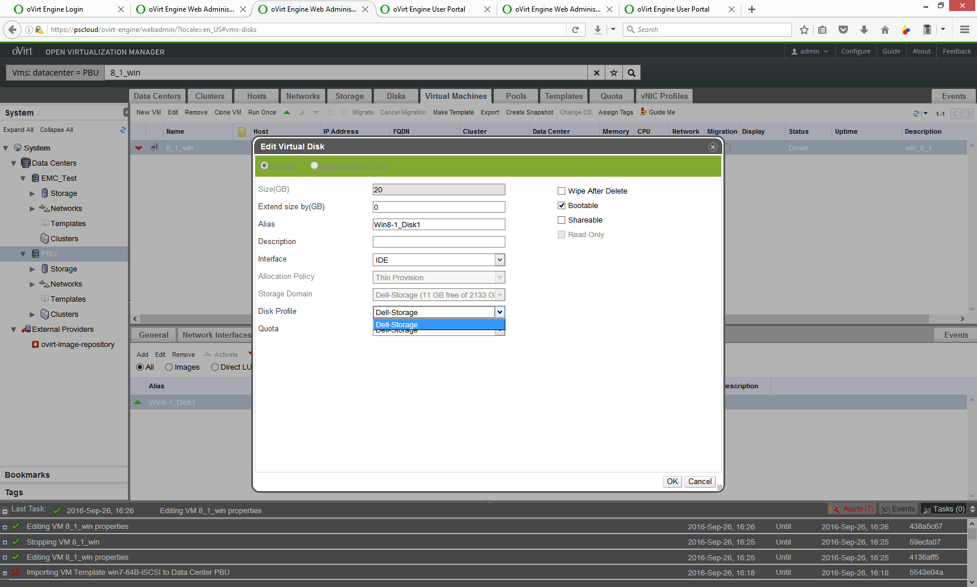Open the browser home page icon

tap(885, 30)
